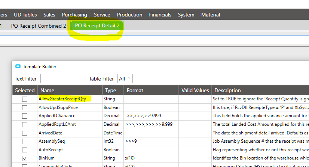This screenshot has width=309, height=167.
Task: Open the Financials menu
Action: pyautogui.click(x=160, y=15)
